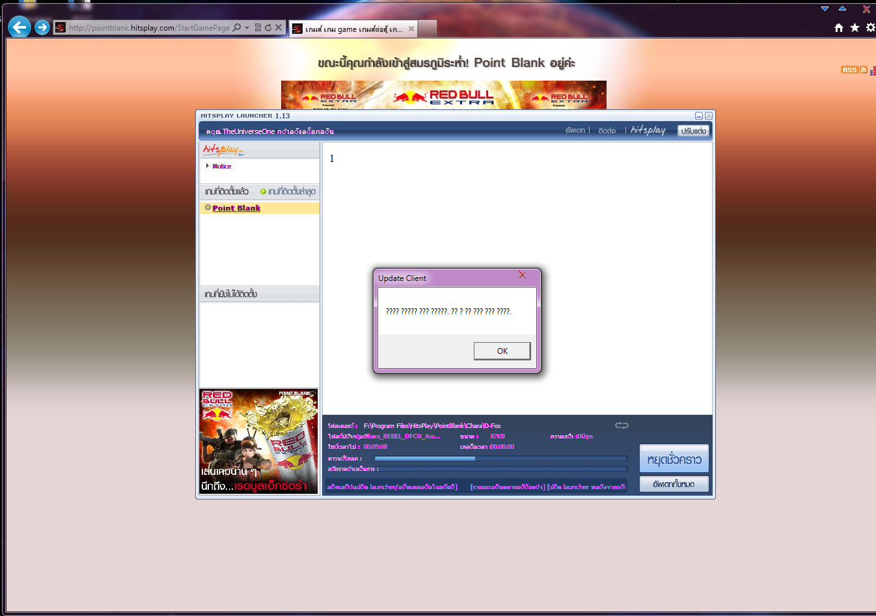
Task: Click the remaining time 00:00:00 value
Action: [502, 447]
